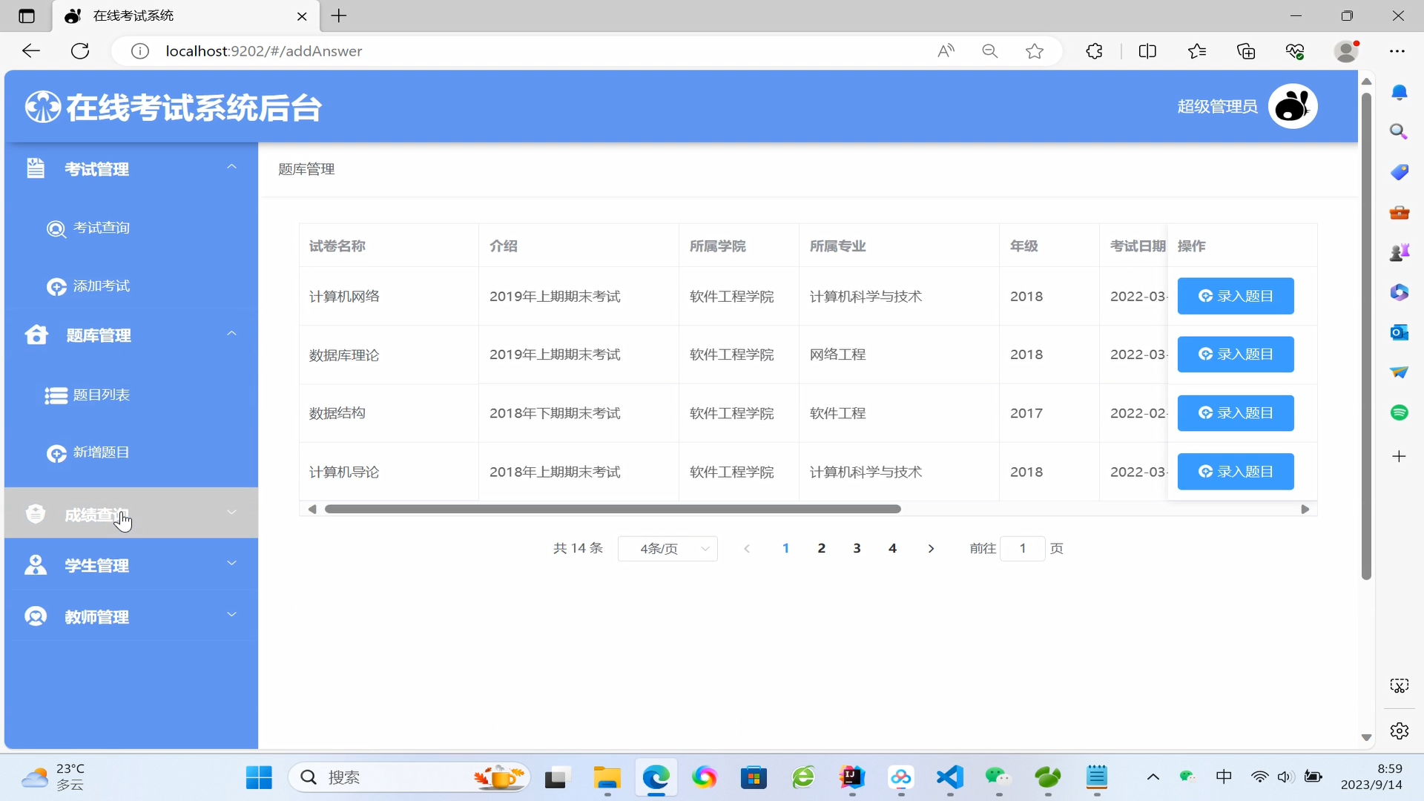The width and height of the screenshot is (1424, 801).
Task: Click the 前往 page number input
Action: [x=1022, y=549]
